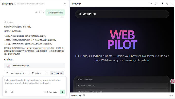Open the main branch dropdown
175x99 pixels.
pyautogui.click(x=37, y=73)
